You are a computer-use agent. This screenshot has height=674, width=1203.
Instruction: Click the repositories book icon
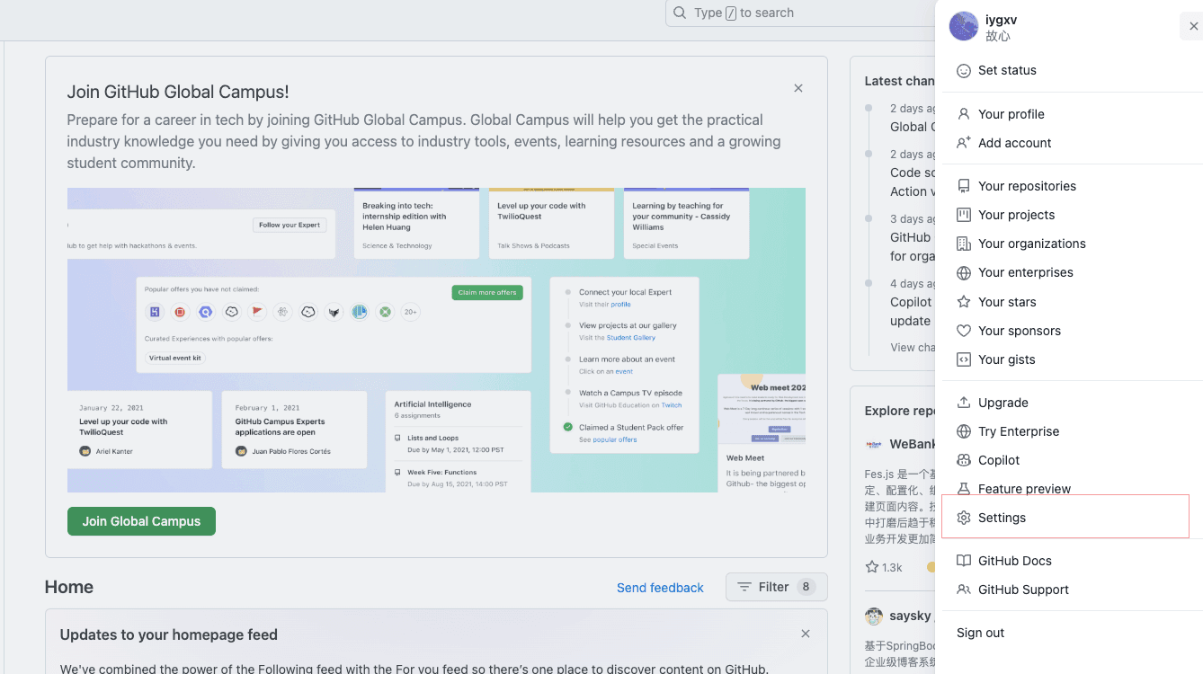click(964, 186)
